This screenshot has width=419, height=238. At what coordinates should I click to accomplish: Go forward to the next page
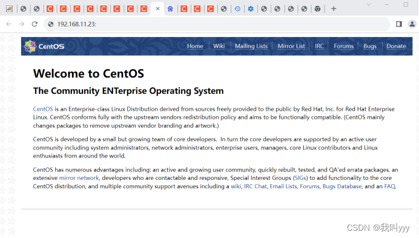(x=21, y=24)
